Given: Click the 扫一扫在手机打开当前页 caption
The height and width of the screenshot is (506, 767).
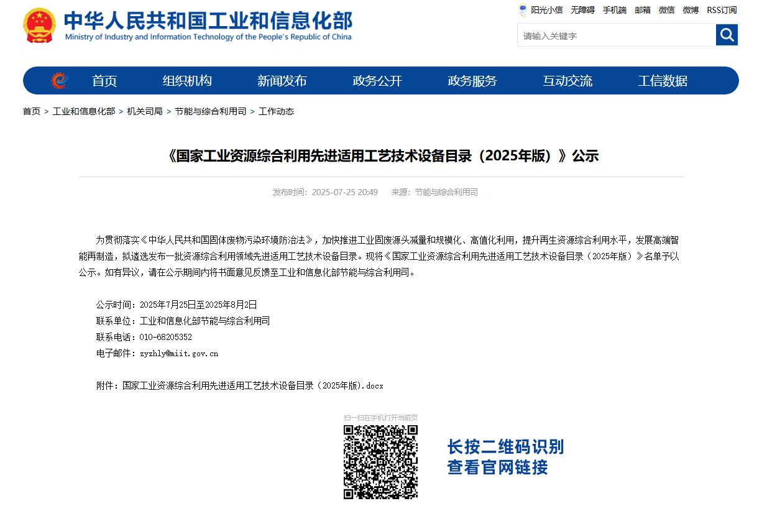Looking at the screenshot, I should [x=381, y=418].
